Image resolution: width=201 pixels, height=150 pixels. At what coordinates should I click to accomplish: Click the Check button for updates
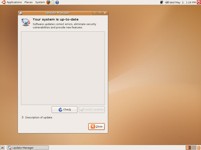coord(64,109)
